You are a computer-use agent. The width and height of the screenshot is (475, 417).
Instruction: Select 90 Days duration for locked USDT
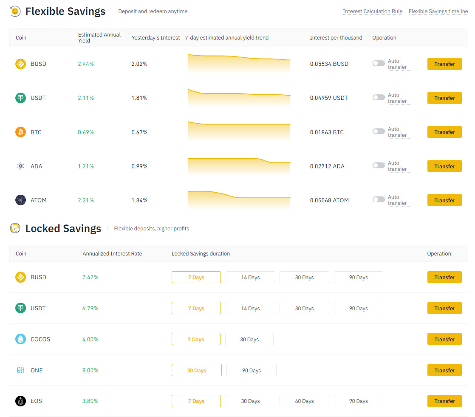[x=358, y=308]
